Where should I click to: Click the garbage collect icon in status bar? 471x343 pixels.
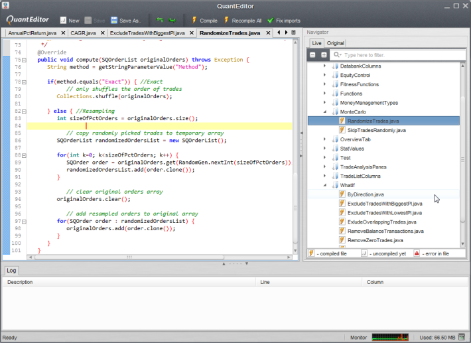462,337
